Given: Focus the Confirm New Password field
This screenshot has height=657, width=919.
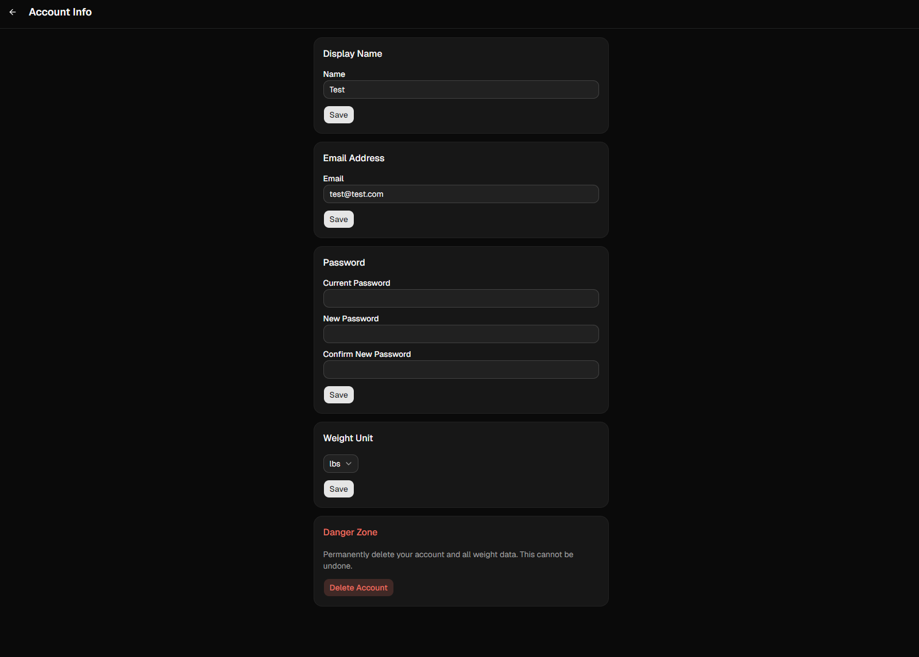Looking at the screenshot, I should tap(461, 370).
